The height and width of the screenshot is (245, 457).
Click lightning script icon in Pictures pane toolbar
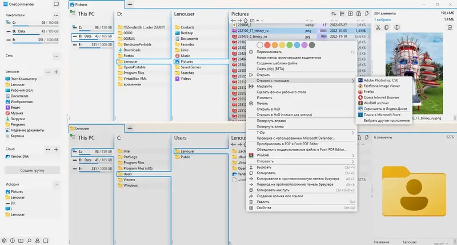click(367, 14)
